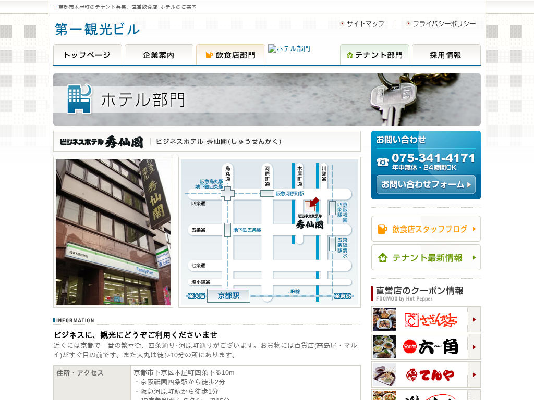Click the ビジネスホテル秀仙閣 logo in heading
The width and height of the screenshot is (534, 400).
101,142
